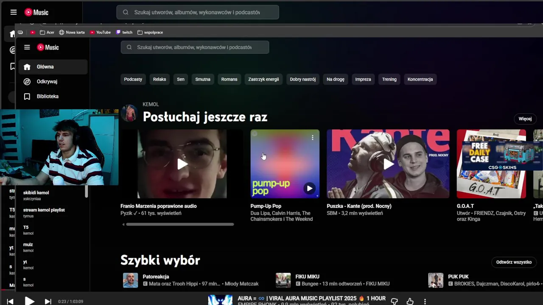Viewport: 543px width, 305px height.
Task: Open the three-dot menu on Pump-Up Pop card
Action: (313, 138)
